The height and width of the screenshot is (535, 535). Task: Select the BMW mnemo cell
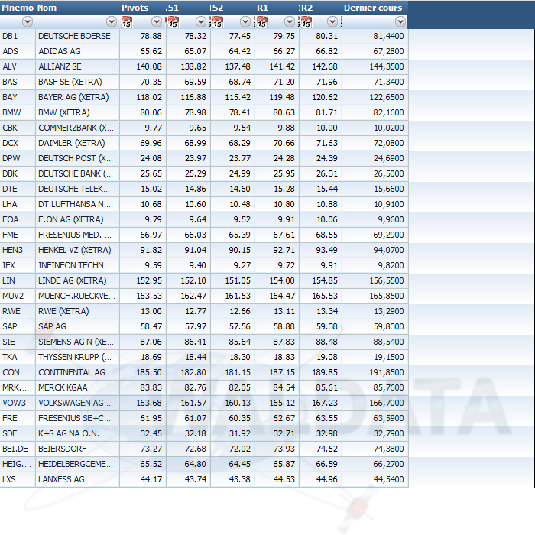click(x=18, y=112)
